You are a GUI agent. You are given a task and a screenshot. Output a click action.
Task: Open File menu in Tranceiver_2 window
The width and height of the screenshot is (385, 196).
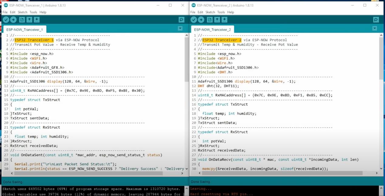193,12
